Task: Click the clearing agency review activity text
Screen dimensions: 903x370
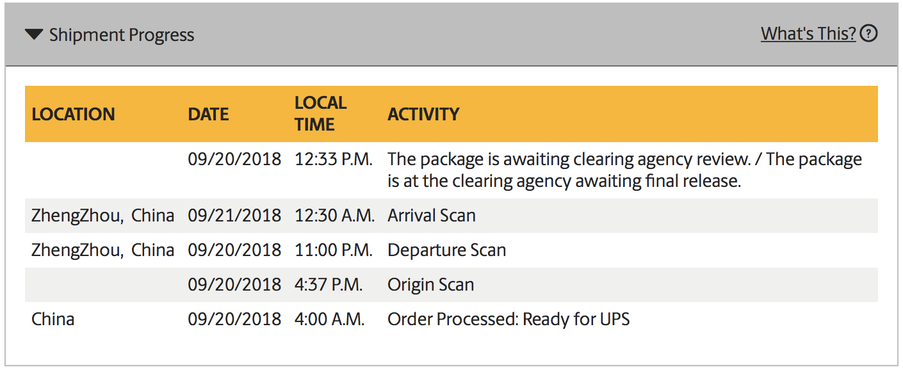Action: [624, 170]
